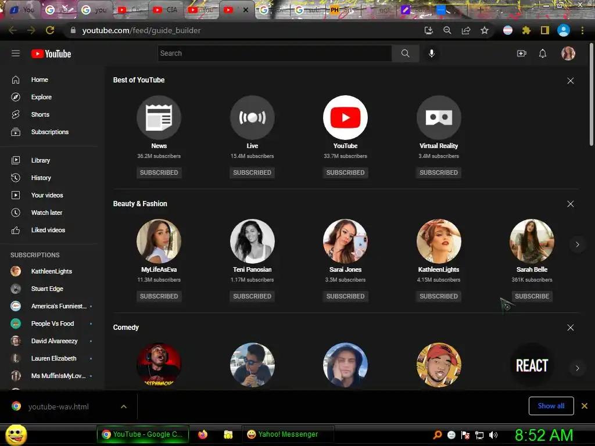Open the notifications bell
This screenshot has width=595, height=446.
tap(543, 53)
